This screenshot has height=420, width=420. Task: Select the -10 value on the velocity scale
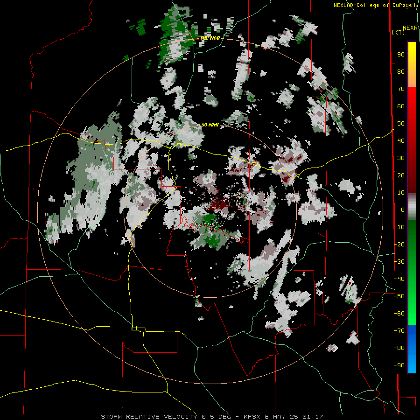pyautogui.click(x=399, y=227)
